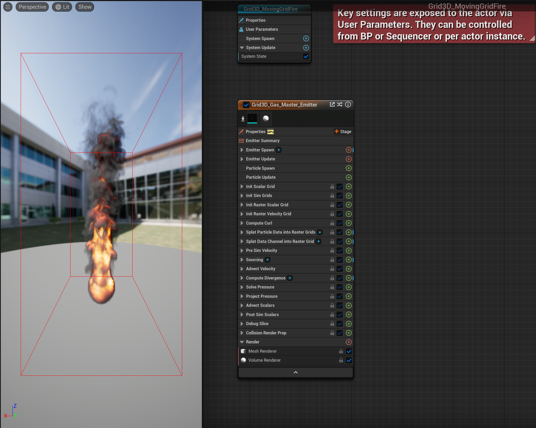
Task: Click lock icon on Compute Curl row
Action: (332, 223)
